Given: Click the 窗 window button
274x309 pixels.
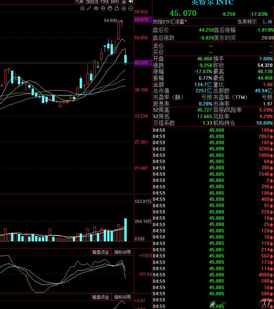Looking at the screenshot, I should pyautogui.click(x=124, y=2).
